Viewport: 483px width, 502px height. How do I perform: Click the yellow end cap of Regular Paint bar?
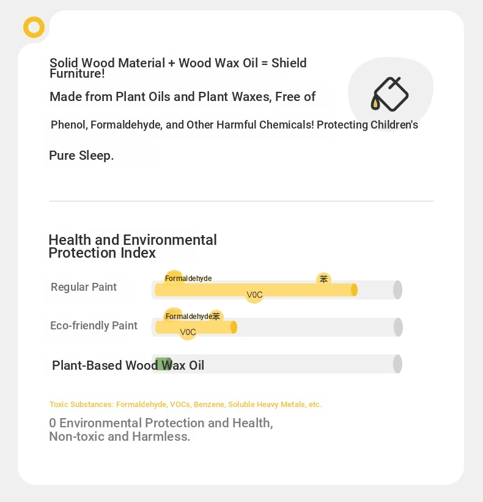[354, 290]
